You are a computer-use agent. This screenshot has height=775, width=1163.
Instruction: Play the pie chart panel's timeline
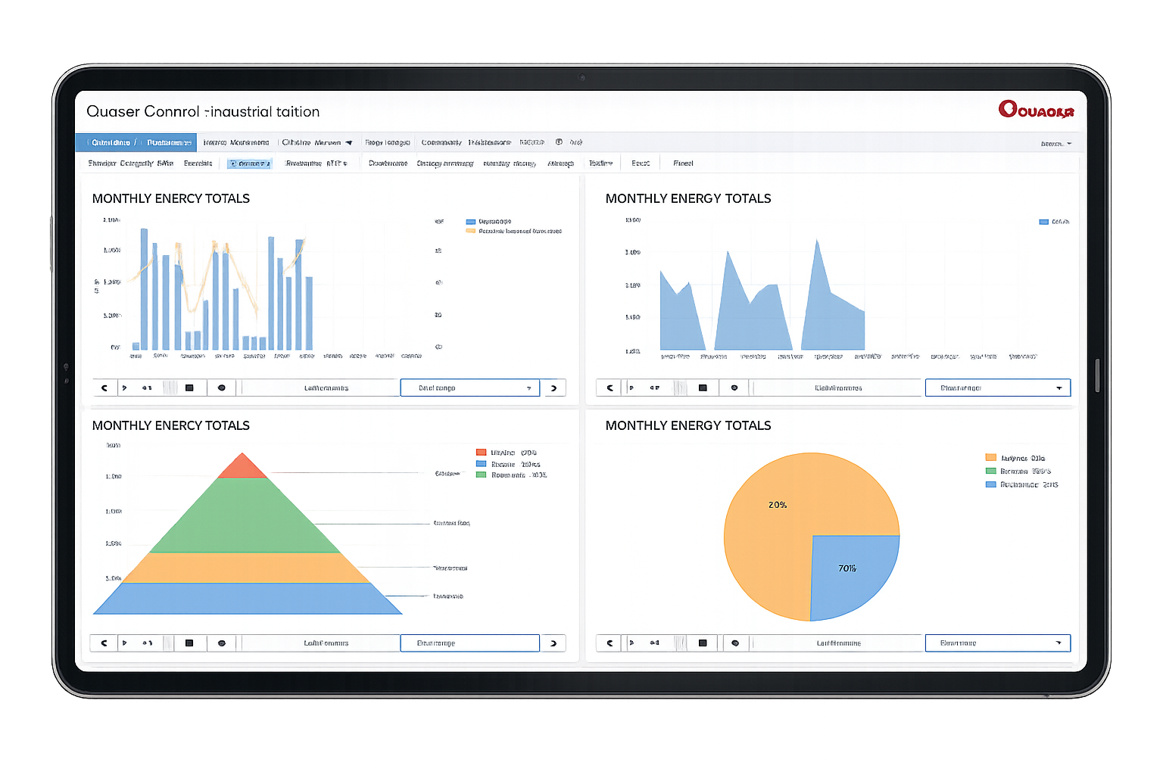631,643
